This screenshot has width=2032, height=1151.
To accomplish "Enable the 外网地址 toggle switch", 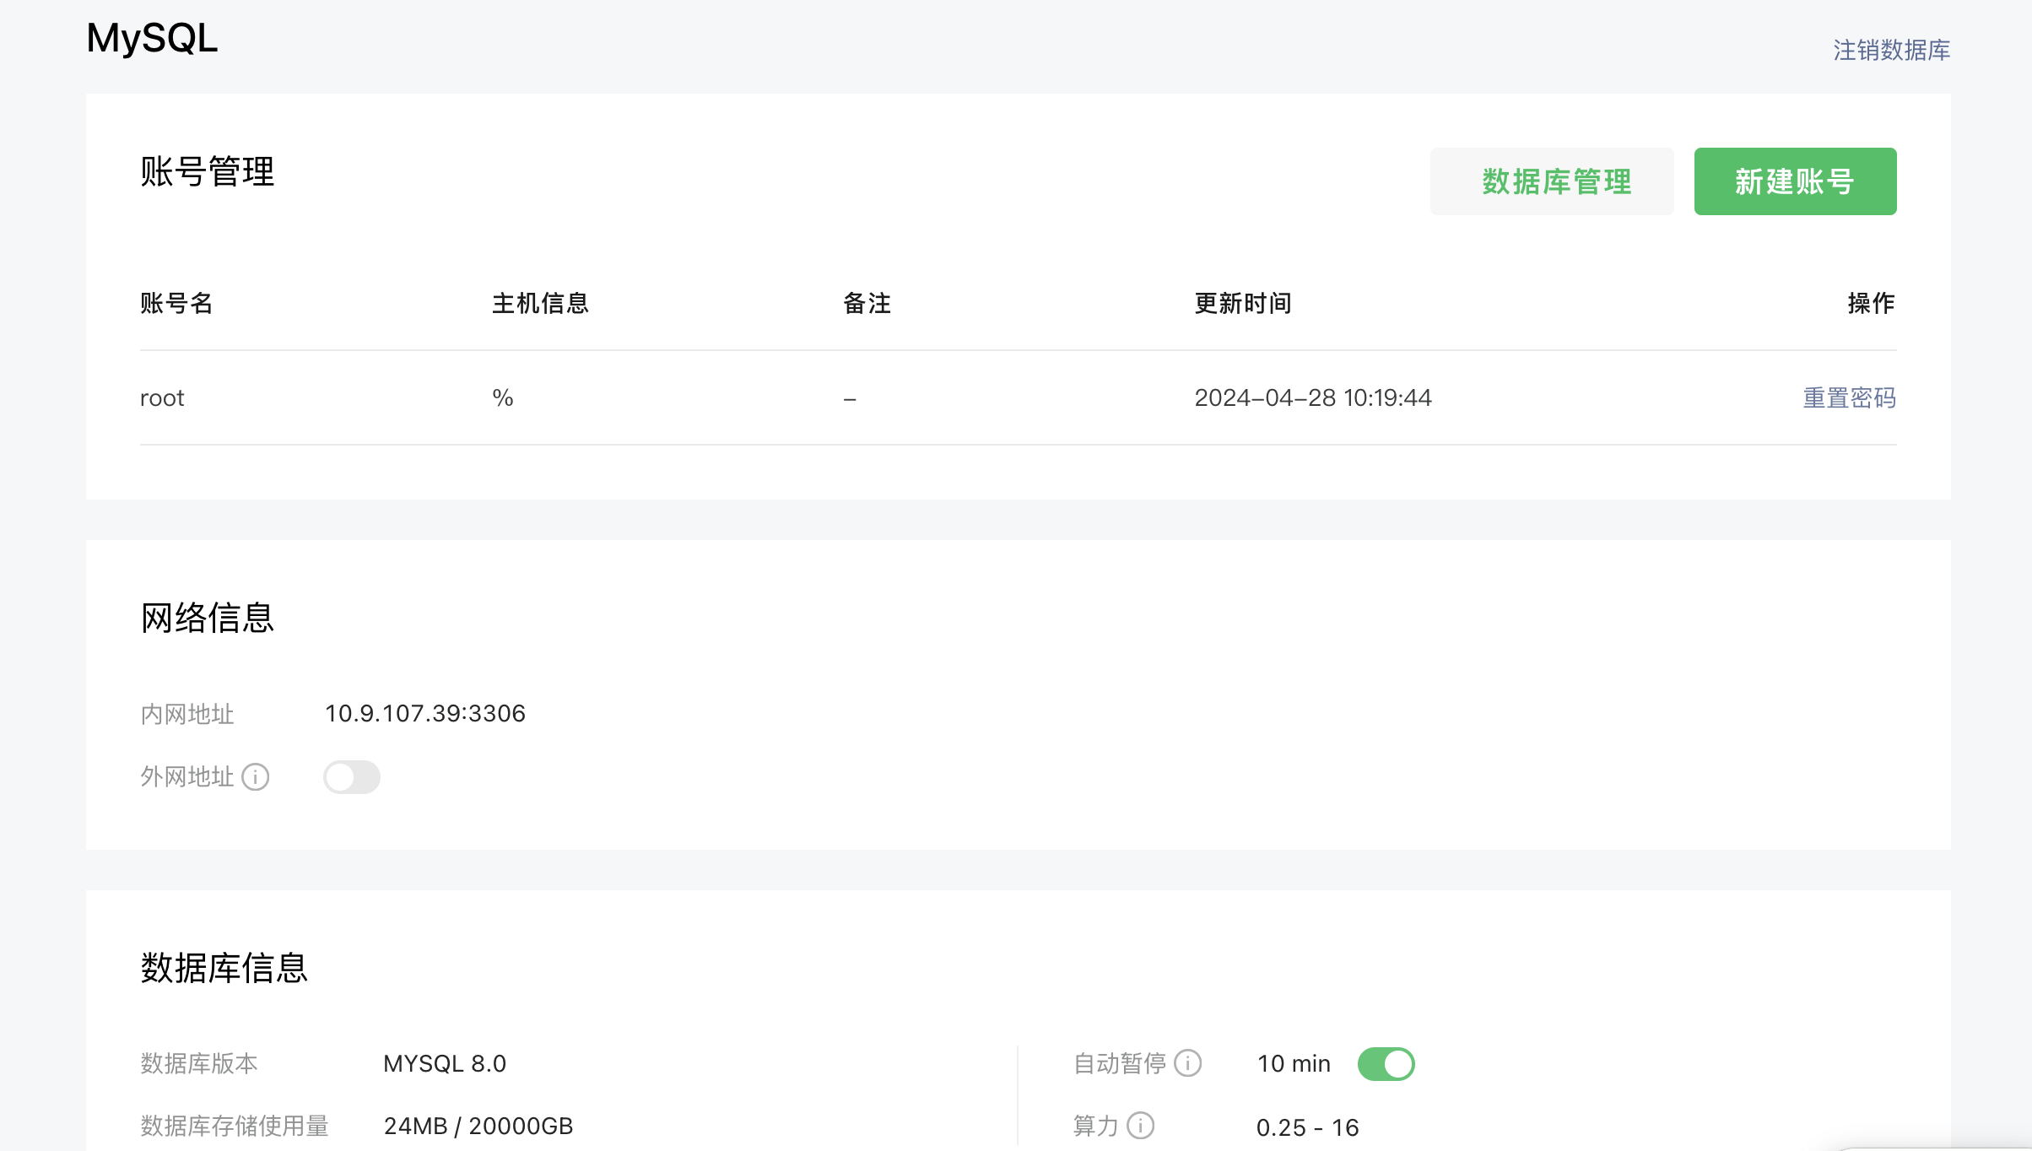I will coord(352,776).
